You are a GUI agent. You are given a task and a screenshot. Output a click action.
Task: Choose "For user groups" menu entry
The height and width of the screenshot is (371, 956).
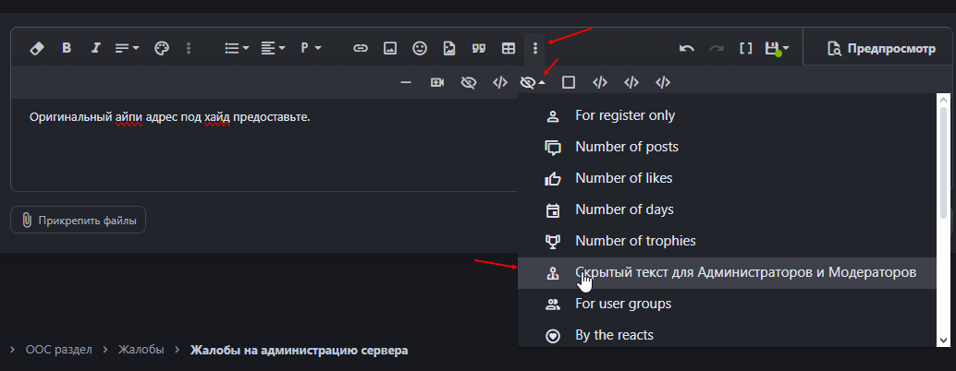(622, 304)
